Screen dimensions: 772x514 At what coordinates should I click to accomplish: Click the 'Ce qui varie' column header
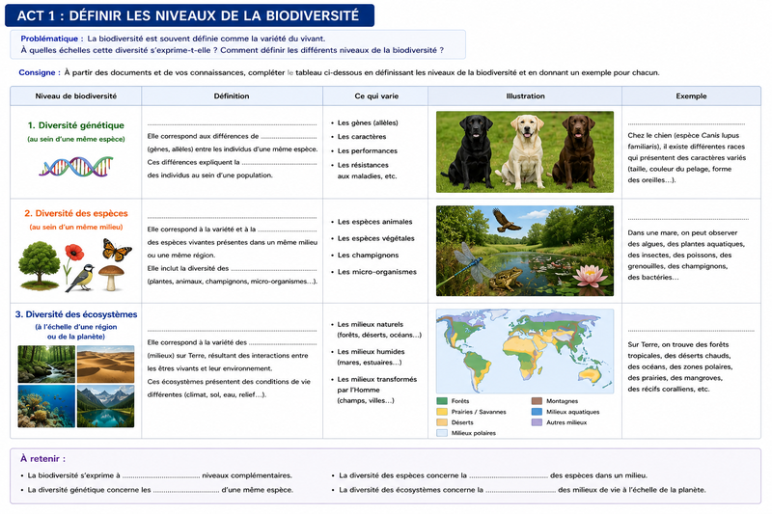pos(376,95)
